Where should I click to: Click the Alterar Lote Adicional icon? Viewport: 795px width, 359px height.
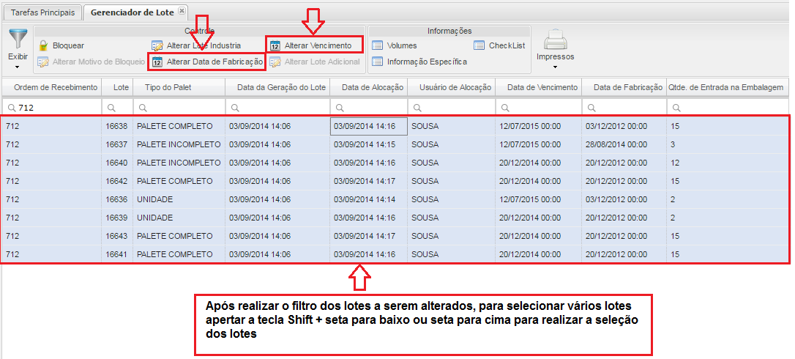[x=275, y=62]
